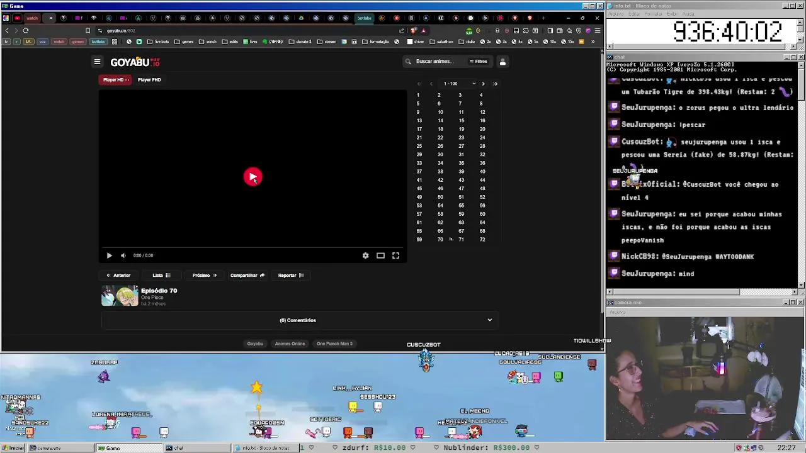Open the Goyabu footer link
Viewport: 806px width, 453px height.
coord(255,344)
